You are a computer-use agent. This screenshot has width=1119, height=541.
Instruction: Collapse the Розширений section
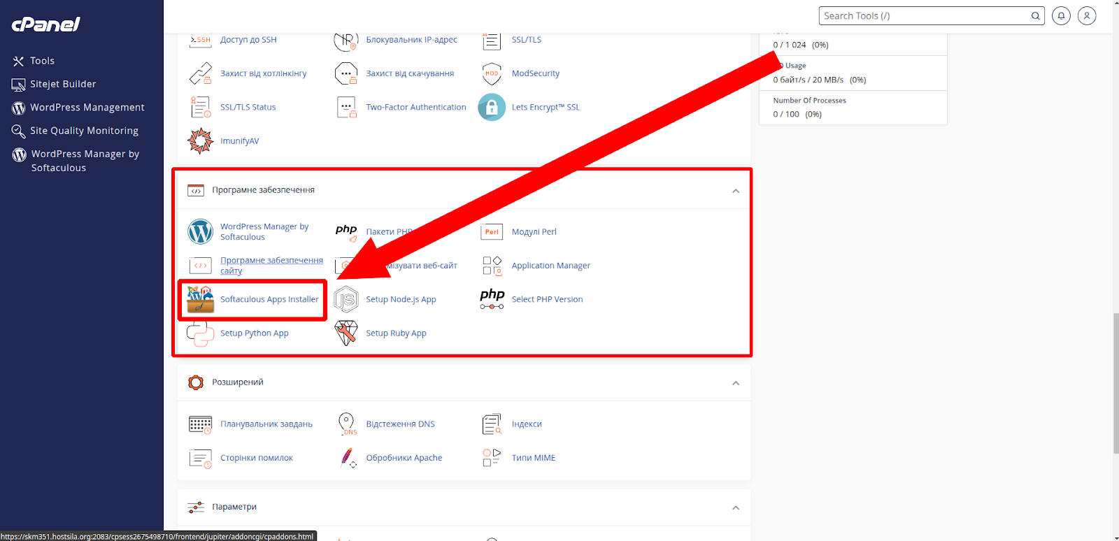736,383
